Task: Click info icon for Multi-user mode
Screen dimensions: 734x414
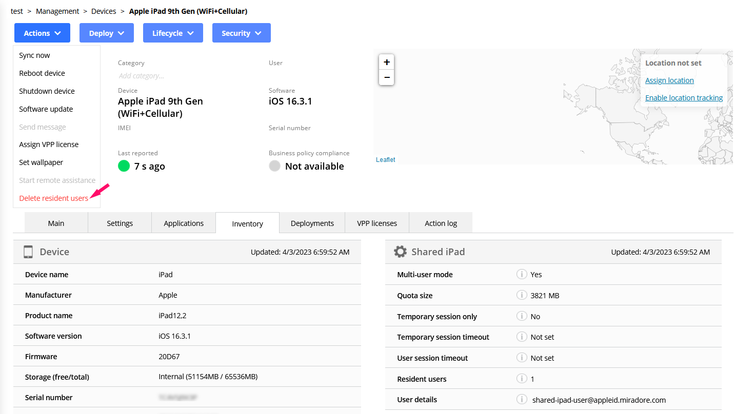Action: tap(522, 274)
